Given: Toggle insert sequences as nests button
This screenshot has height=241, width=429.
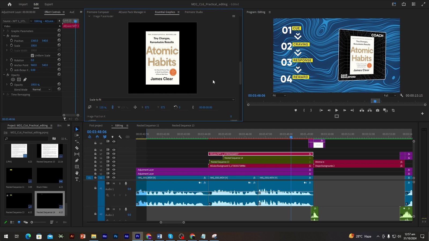Looking at the screenshot, I should [x=90, y=137].
